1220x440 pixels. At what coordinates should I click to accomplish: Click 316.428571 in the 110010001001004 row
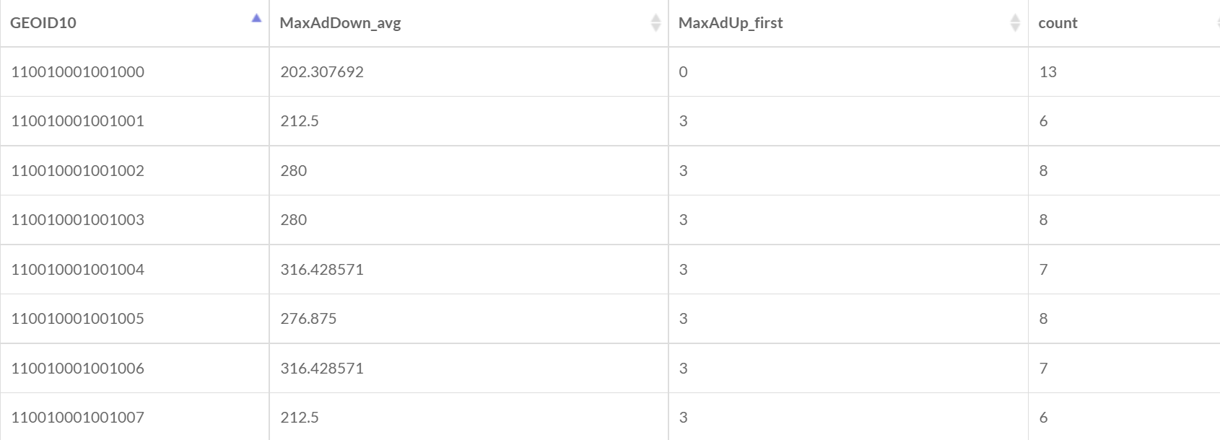pyautogui.click(x=322, y=270)
